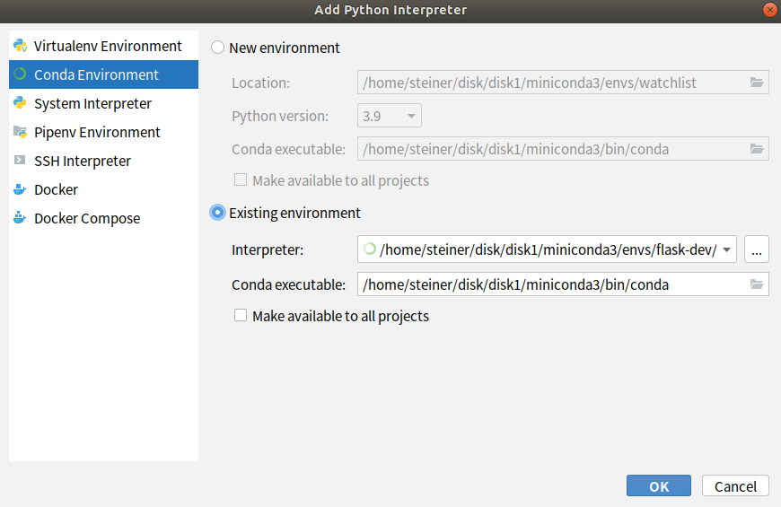The image size is (781, 507).
Task: Browse folder for existing Conda executable
Action: click(x=757, y=284)
